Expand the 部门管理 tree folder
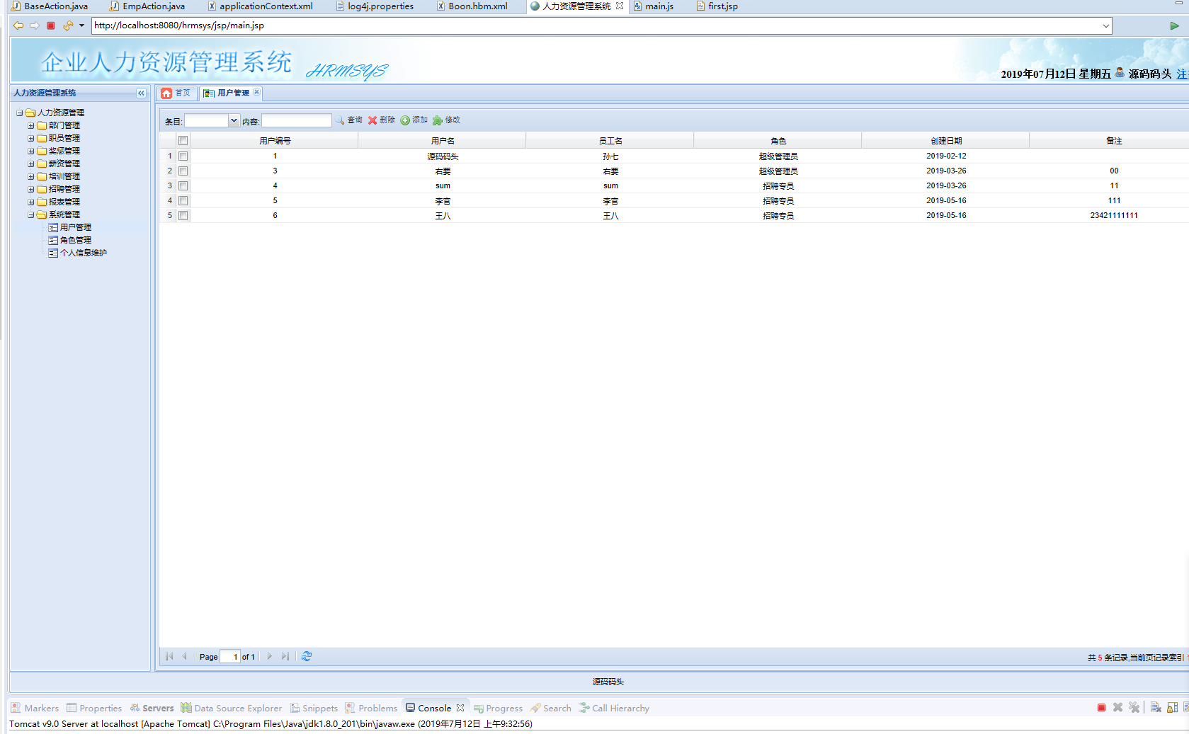Viewport: 1189px width, 734px height. [x=31, y=125]
